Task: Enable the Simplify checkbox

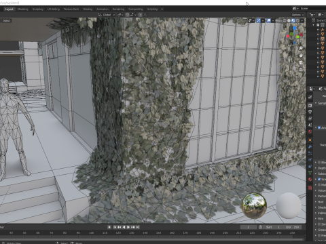Action: [x=319, y=224]
